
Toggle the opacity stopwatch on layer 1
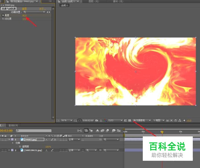[20, 147]
